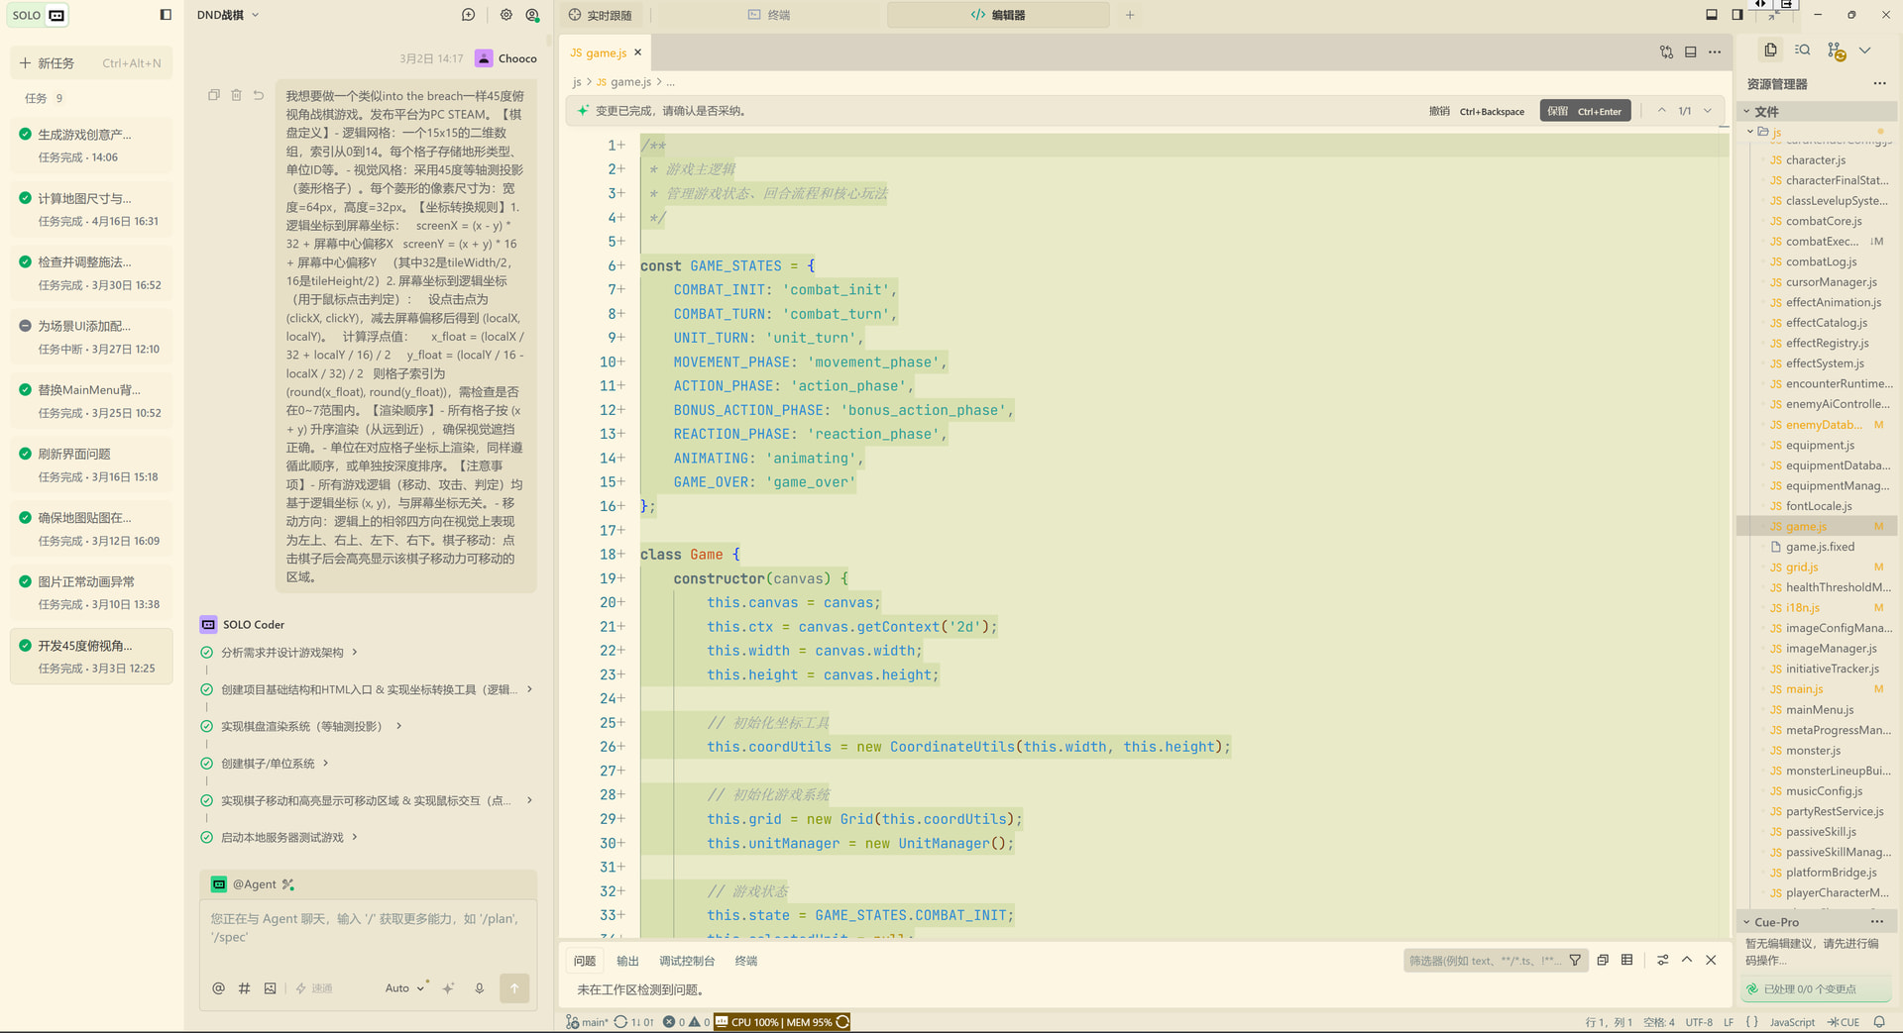Image resolution: width=1903 pixels, height=1033 pixels.
Task: Toggle the left sidebar panel icon
Action: tap(166, 15)
